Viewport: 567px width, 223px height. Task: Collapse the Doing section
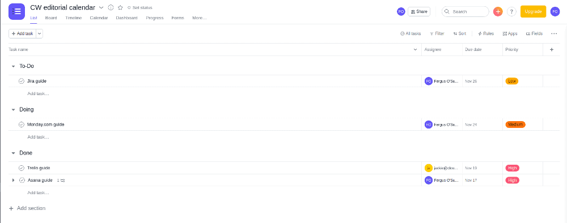[x=14, y=110]
